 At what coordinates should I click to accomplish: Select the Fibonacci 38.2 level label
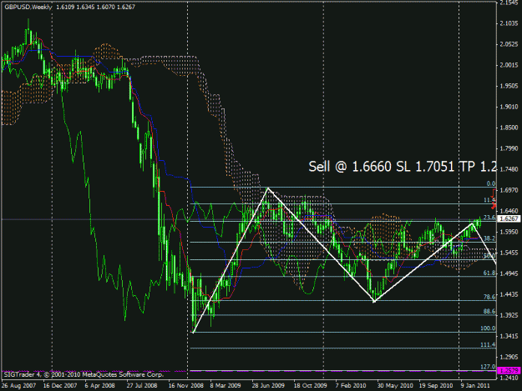click(489, 238)
